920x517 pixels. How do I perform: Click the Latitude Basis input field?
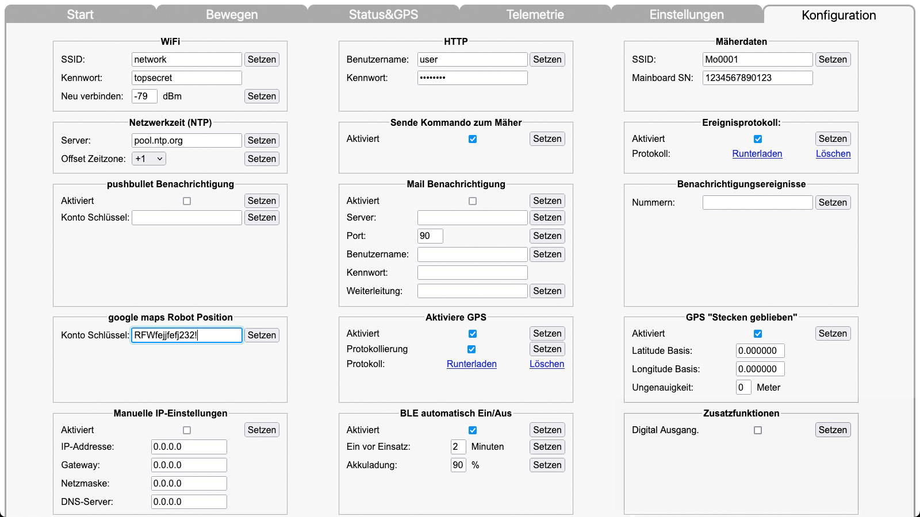pyautogui.click(x=760, y=351)
